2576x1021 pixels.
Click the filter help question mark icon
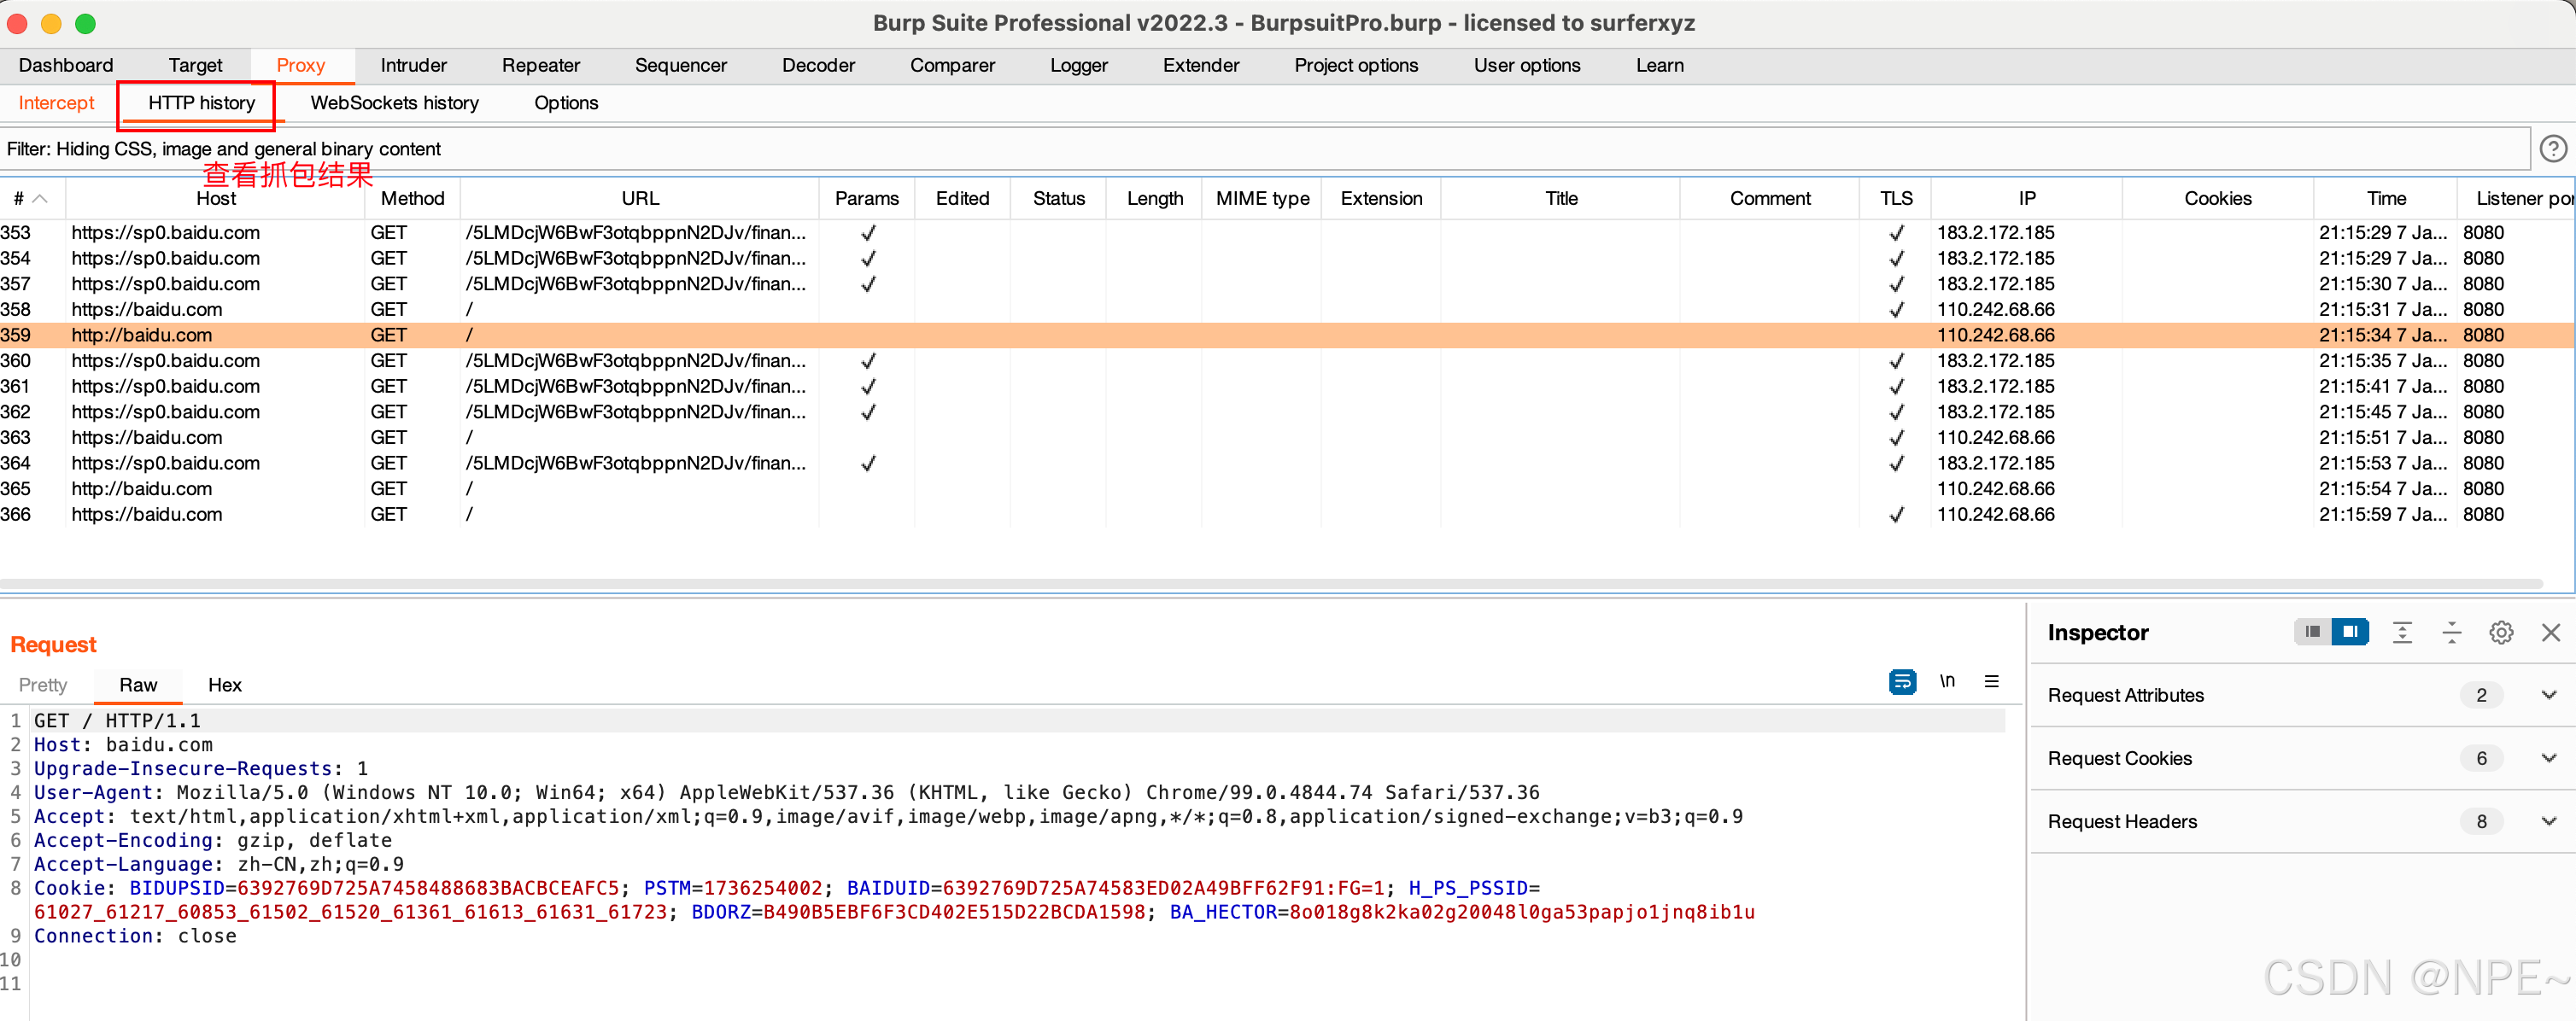point(2552,149)
